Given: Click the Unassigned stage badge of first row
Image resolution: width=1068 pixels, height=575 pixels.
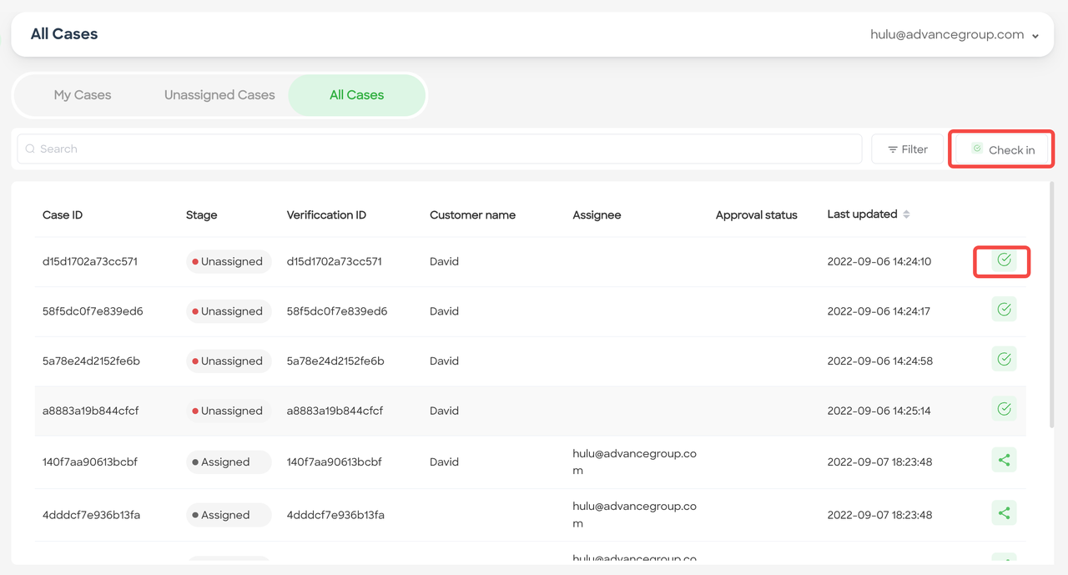Looking at the screenshot, I should 229,261.
